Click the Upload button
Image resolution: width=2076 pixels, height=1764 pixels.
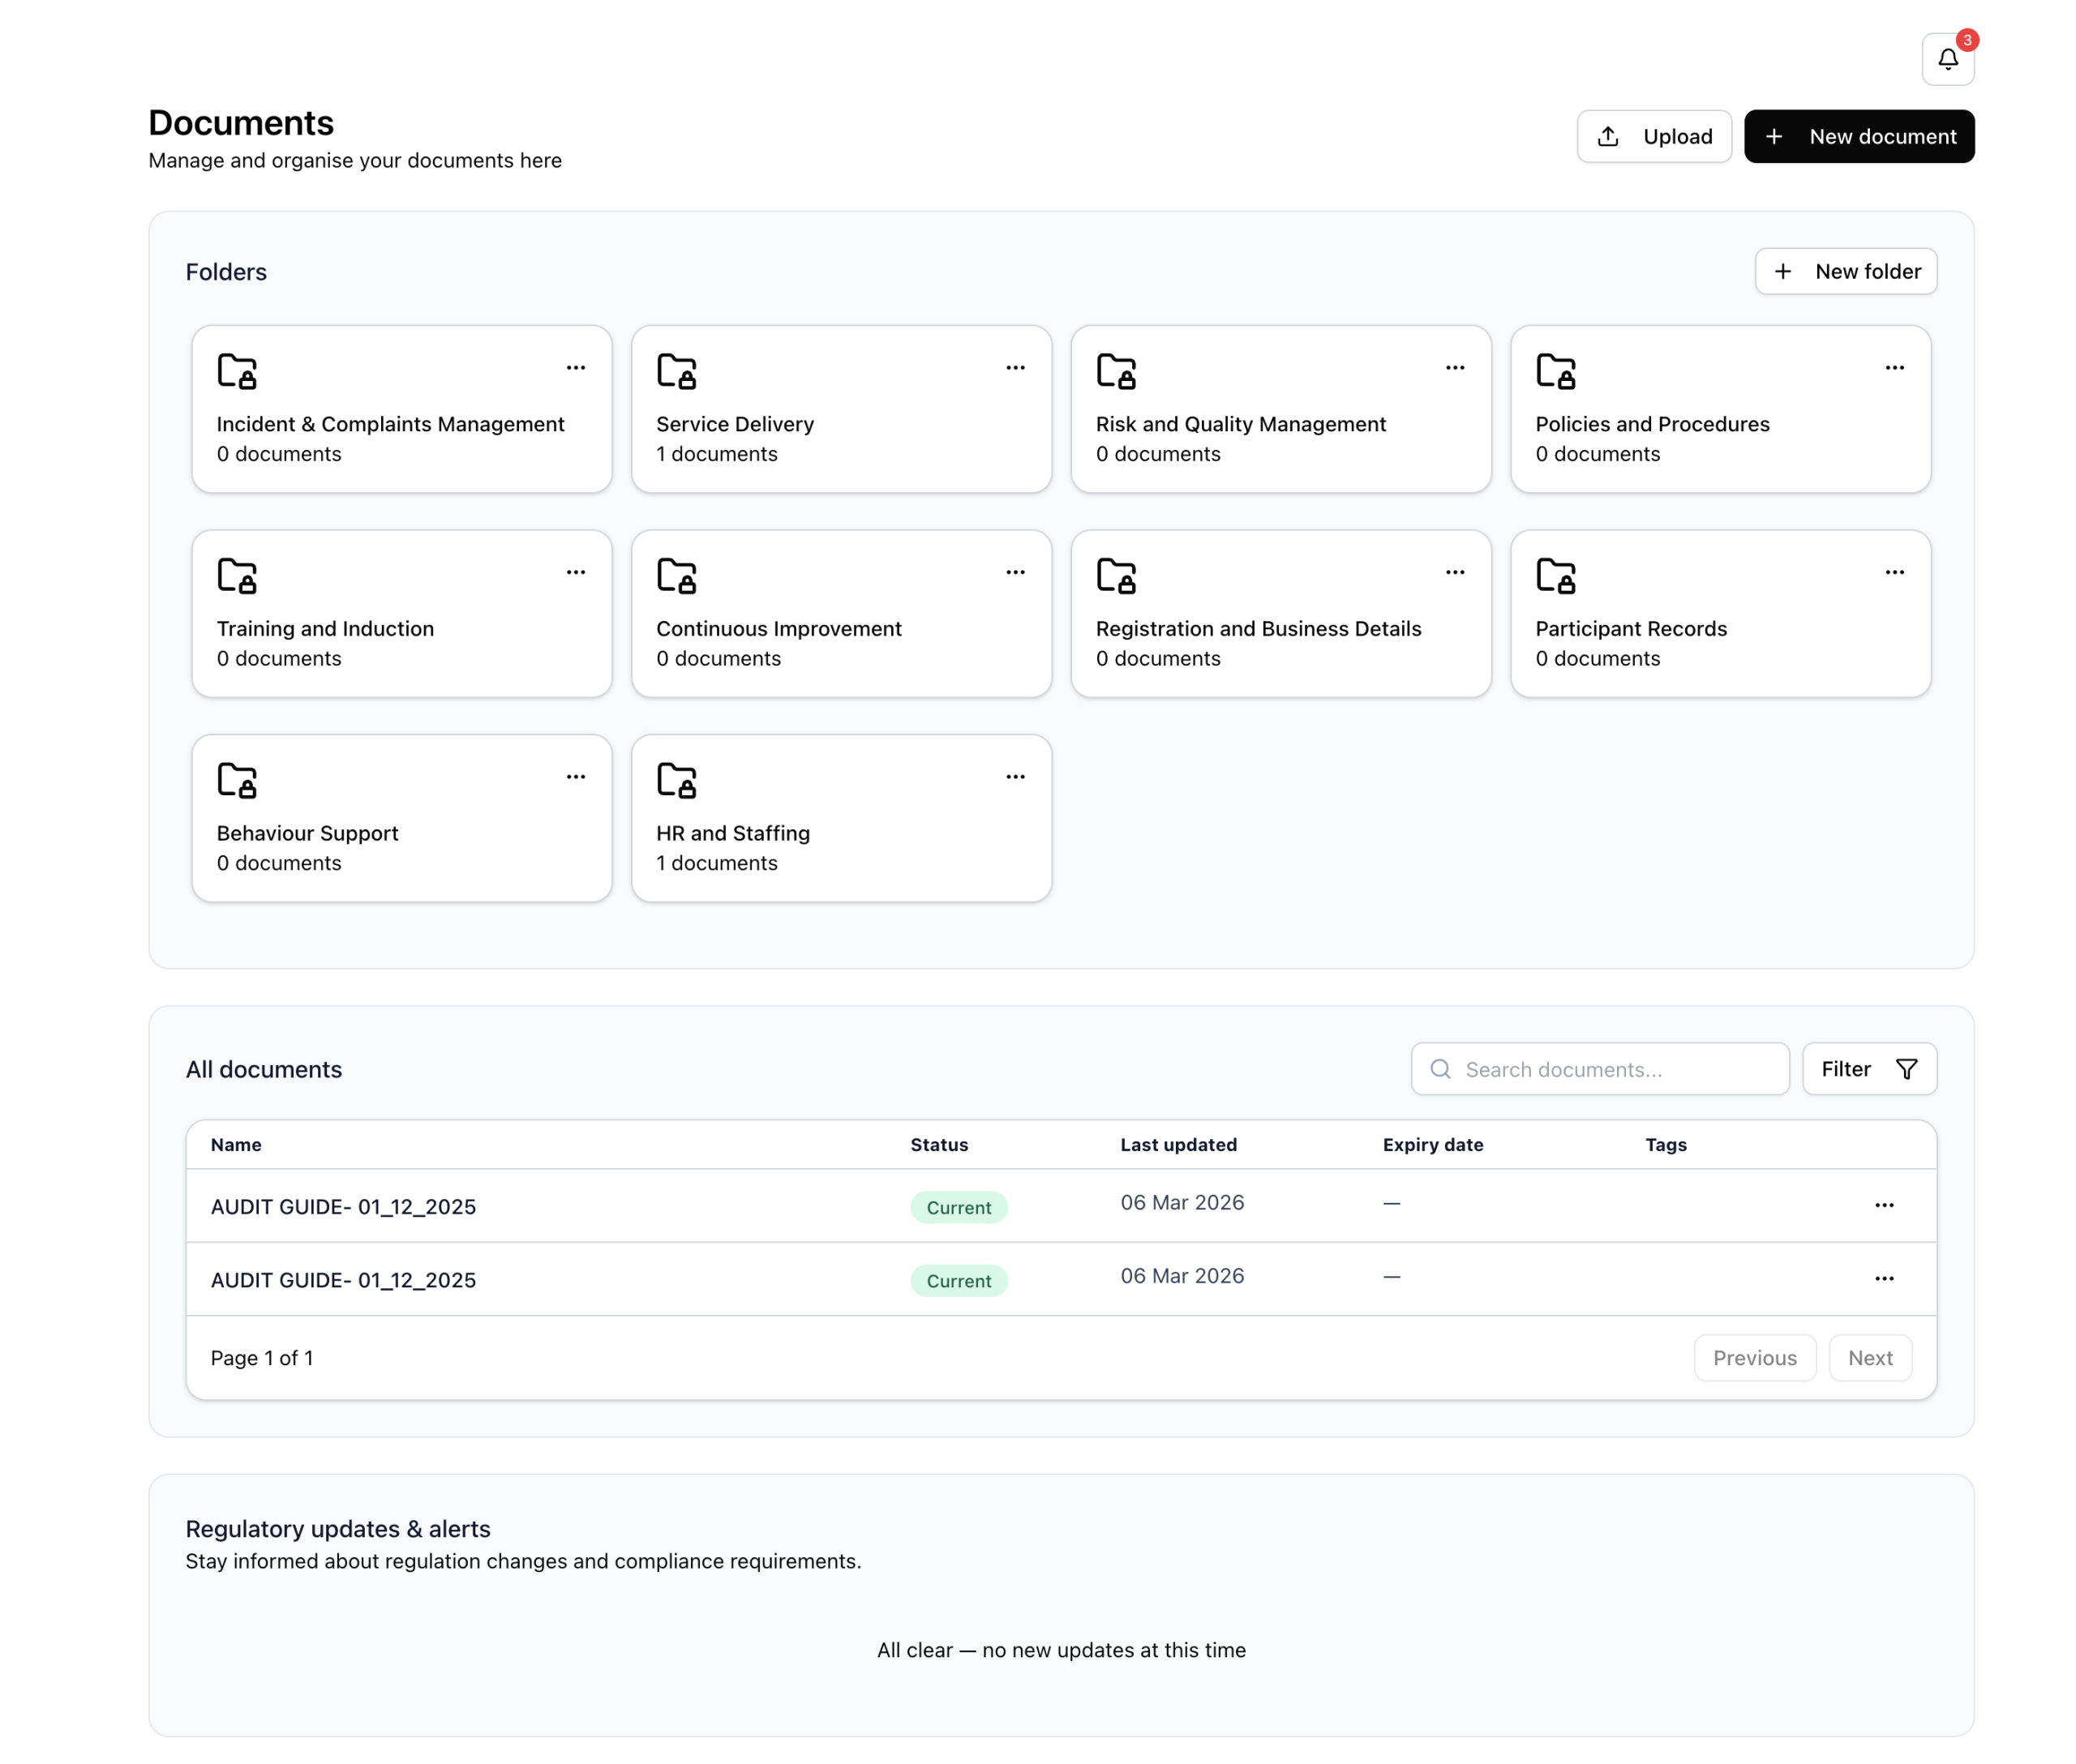pos(1654,136)
